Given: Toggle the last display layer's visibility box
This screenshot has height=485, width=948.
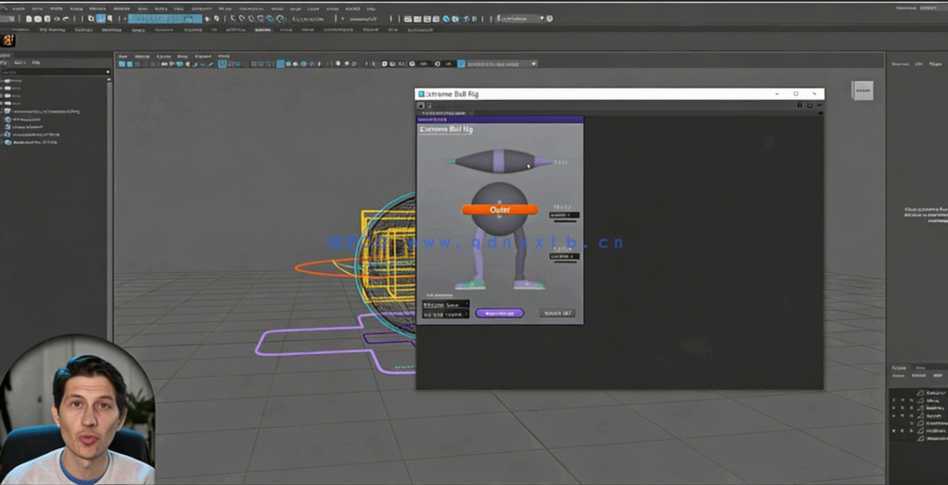Looking at the screenshot, I should coord(893,438).
